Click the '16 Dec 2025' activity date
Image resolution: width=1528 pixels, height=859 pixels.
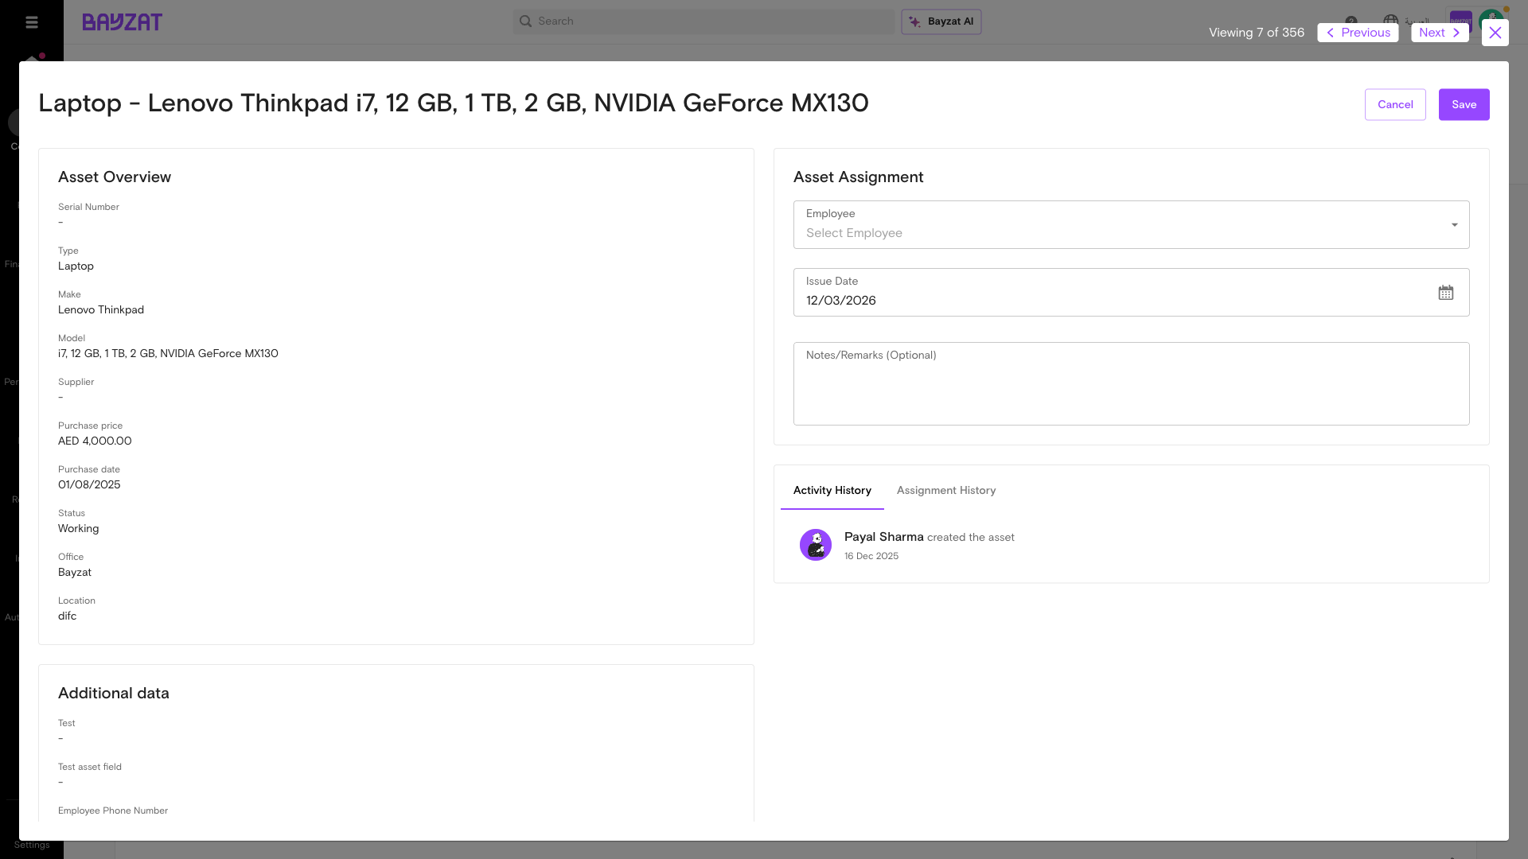tap(871, 557)
